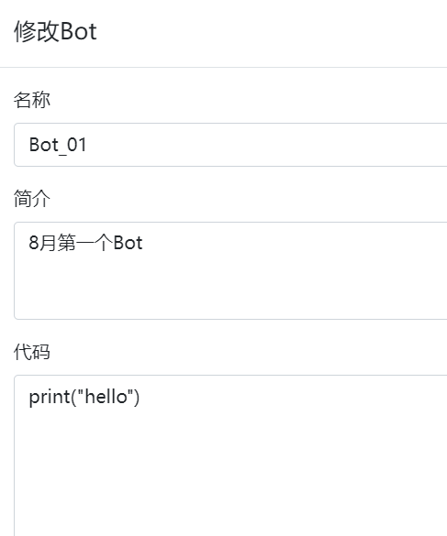Click the 修改 characters in the heading
Viewport: 447px width, 536px height.
tap(37, 31)
